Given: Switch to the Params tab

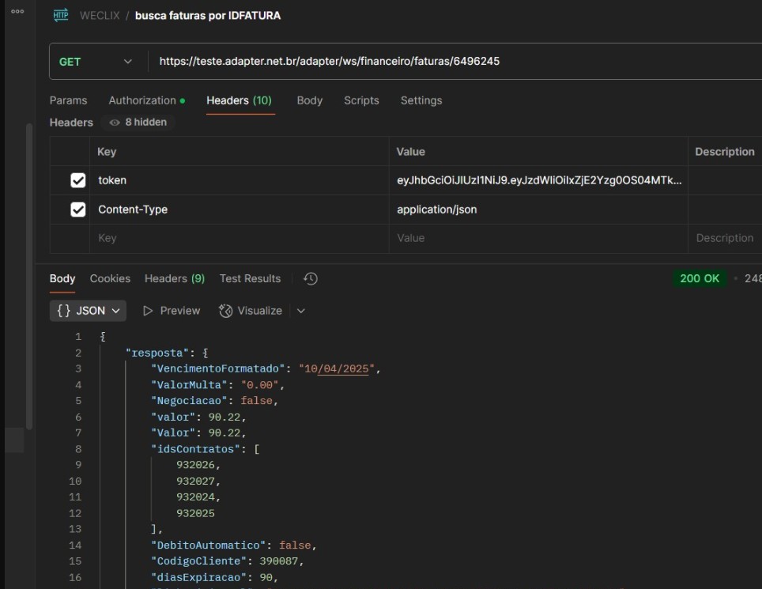Looking at the screenshot, I should coord(68,100).
